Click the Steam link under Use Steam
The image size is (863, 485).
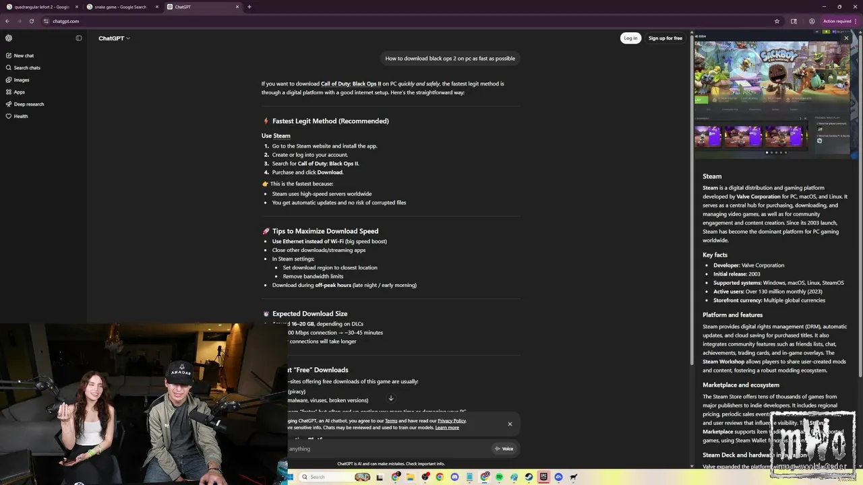[x=282, y=135]
